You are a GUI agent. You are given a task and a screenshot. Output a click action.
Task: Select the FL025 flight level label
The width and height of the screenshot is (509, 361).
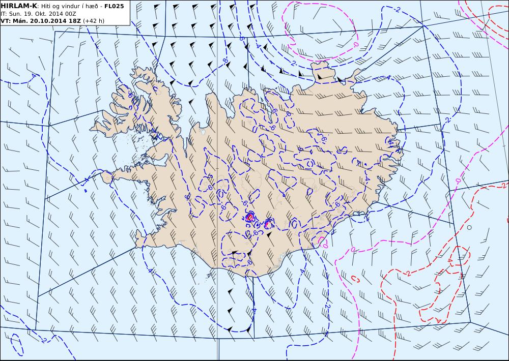tap(114, 6)
